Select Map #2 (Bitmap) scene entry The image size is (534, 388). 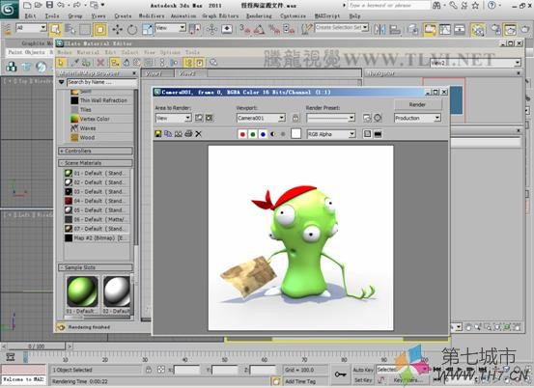[96, 237]
